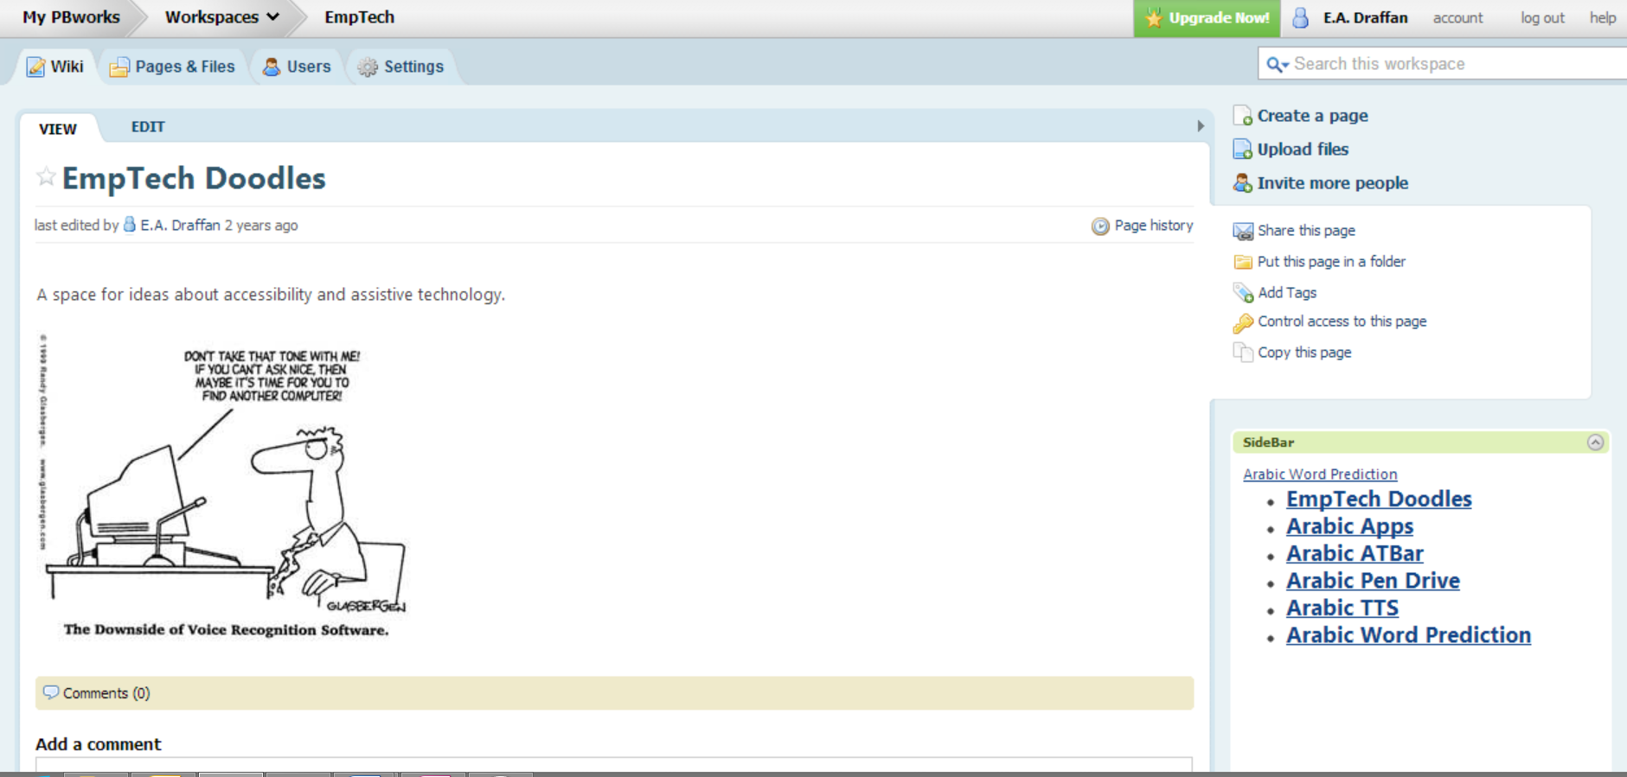Click the Upload files link

(1303, 150)
